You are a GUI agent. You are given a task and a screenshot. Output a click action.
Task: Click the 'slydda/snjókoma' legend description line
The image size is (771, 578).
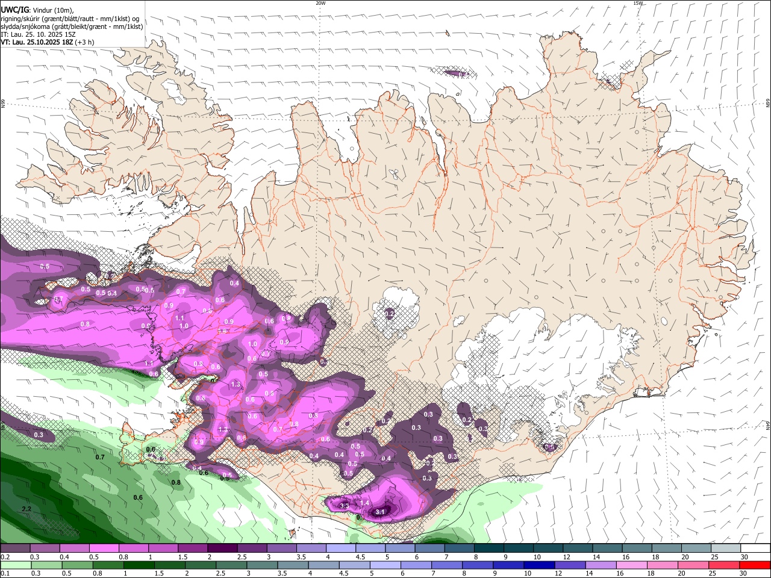[x=72, y=26]
